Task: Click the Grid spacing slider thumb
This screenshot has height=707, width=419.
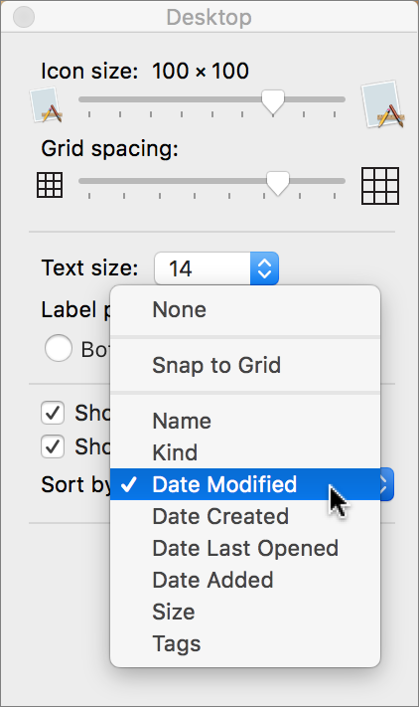Action: tap(278, 183)
